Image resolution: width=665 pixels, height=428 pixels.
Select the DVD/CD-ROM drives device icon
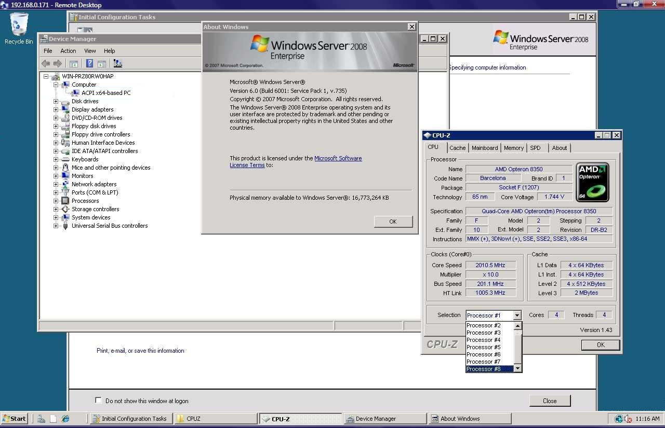[65, 118]
